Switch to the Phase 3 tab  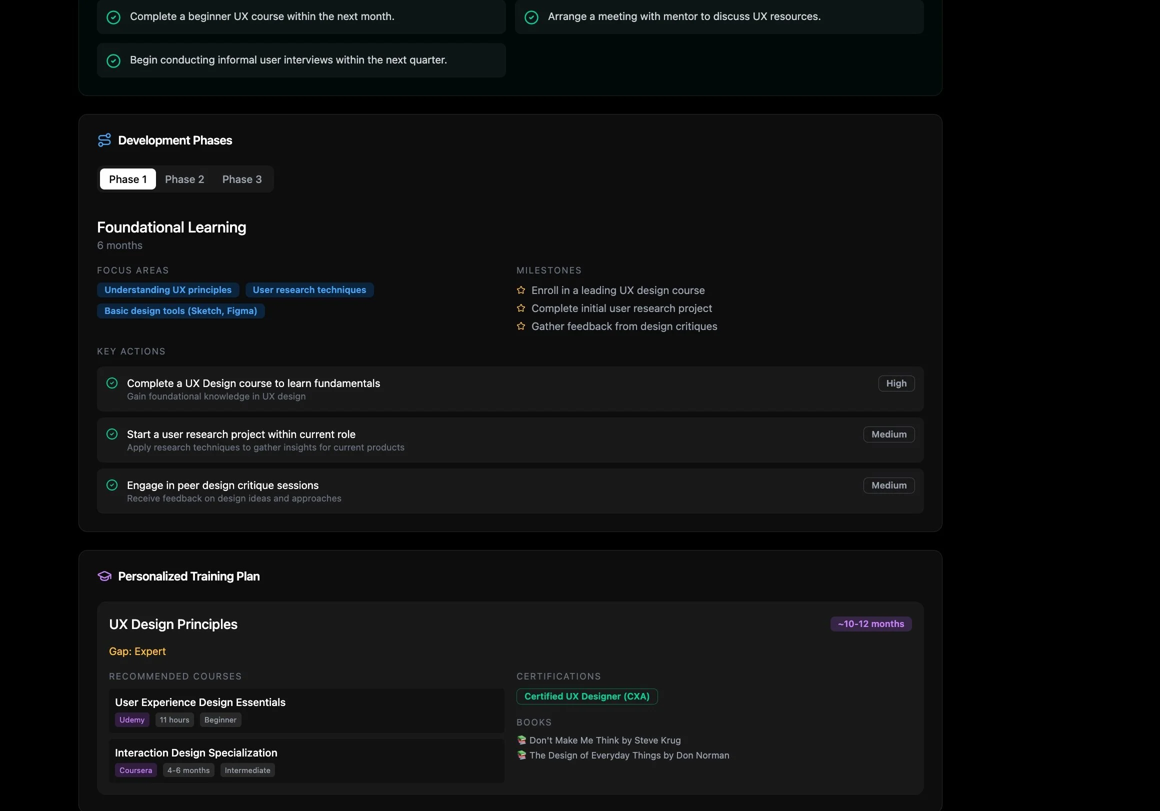242,179
